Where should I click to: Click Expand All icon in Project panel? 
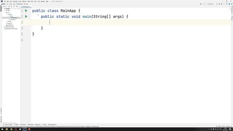(11, 7)
